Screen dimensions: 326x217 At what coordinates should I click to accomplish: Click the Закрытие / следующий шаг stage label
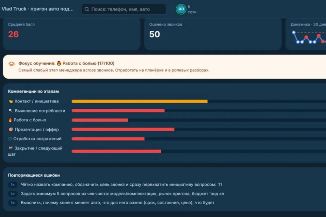pos(35,151)
